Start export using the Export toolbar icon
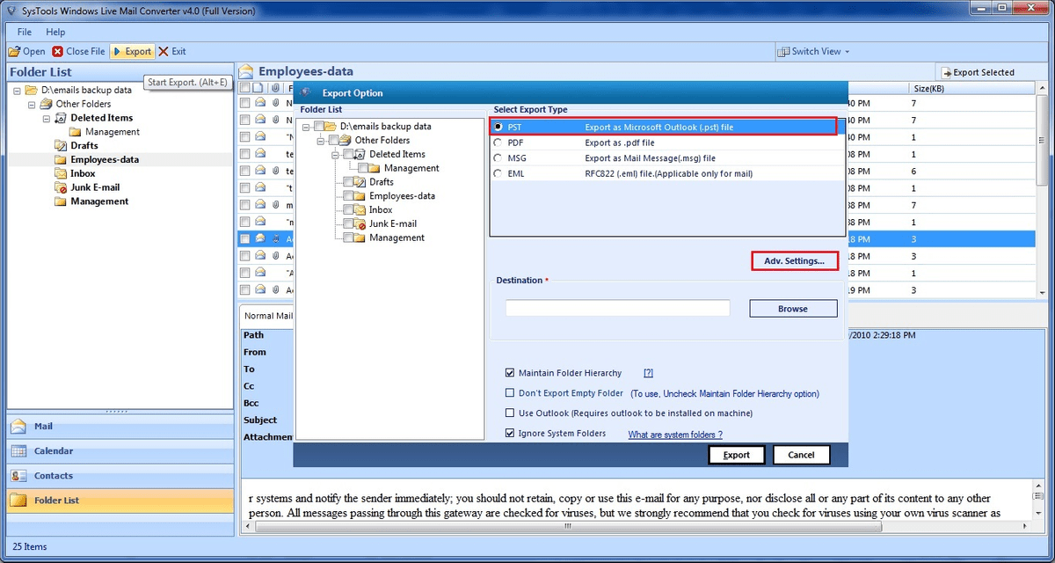Viewport: 1055px width, 563px height. tap(132, 51)
